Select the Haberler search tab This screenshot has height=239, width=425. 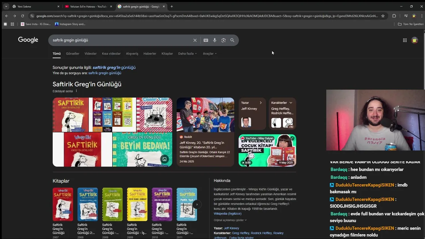[150, 53]
